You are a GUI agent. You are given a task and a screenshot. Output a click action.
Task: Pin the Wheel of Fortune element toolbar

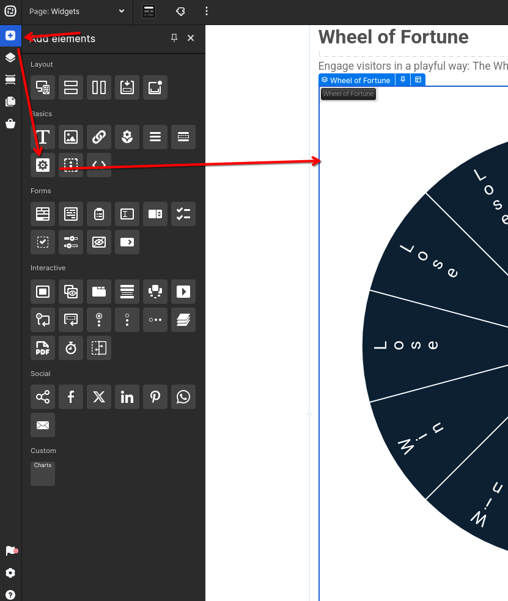[x=403, y=80]
